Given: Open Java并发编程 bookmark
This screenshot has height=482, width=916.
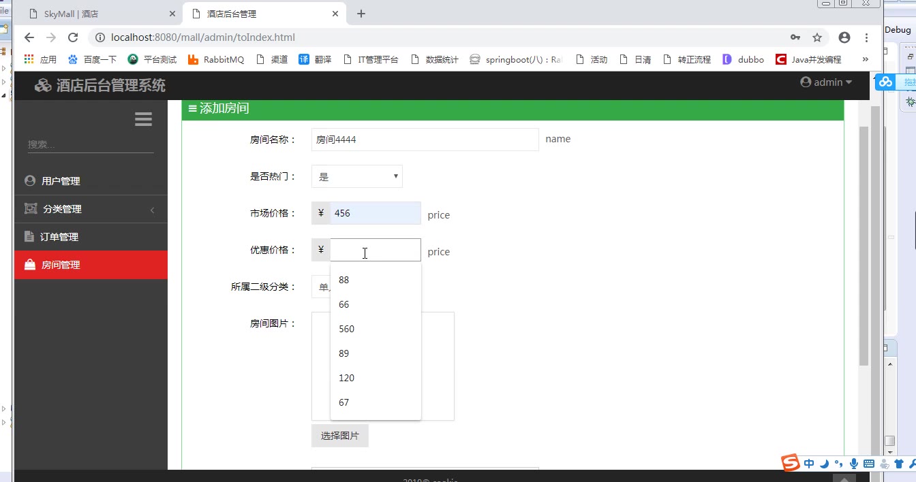Looking at the screenshot, I should 809,59.
